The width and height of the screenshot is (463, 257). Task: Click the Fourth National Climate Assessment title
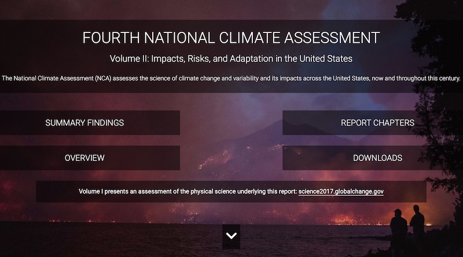[231, 38]
